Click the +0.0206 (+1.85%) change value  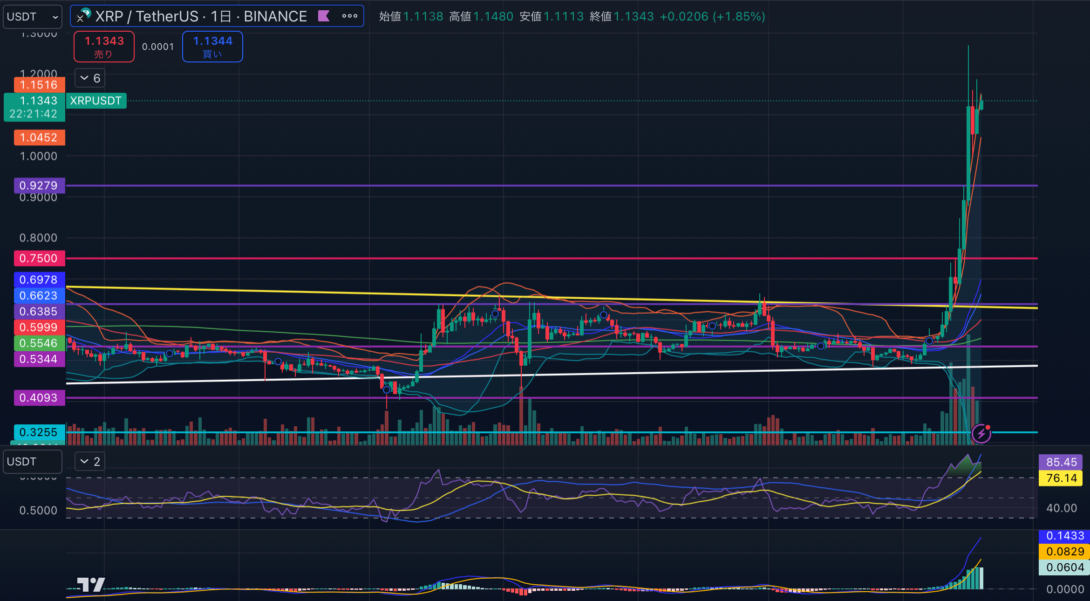(x=712, y=17)
